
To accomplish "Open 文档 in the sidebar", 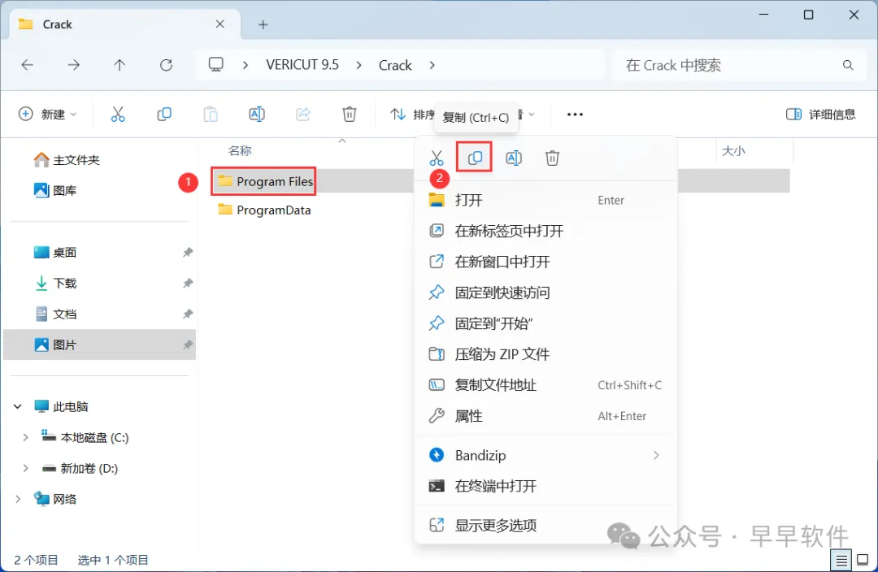I will click(x=55, y=314).
